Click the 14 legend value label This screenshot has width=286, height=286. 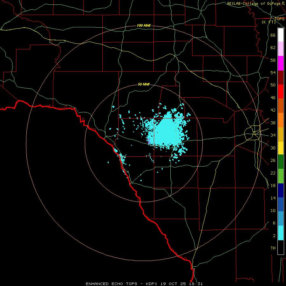coord(273,198)
